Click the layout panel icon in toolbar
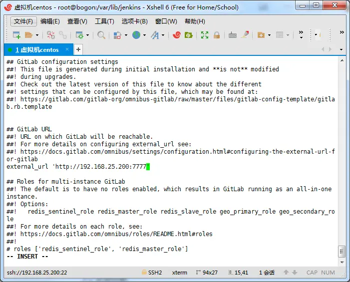 (x=280, y=35)
